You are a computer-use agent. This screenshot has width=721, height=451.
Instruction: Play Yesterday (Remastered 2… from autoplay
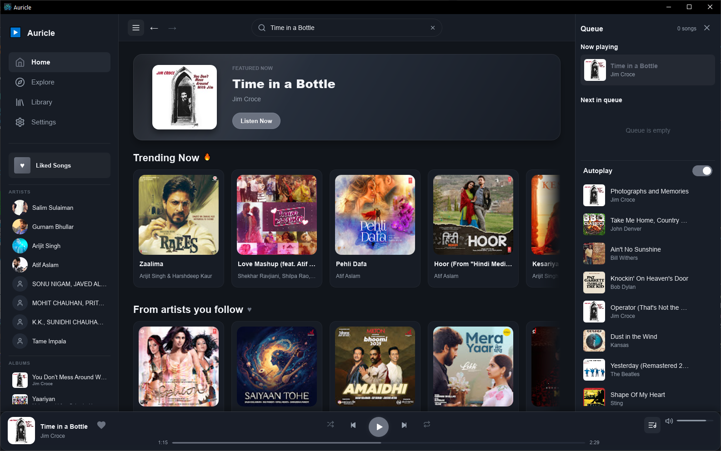tap(648, 370)
